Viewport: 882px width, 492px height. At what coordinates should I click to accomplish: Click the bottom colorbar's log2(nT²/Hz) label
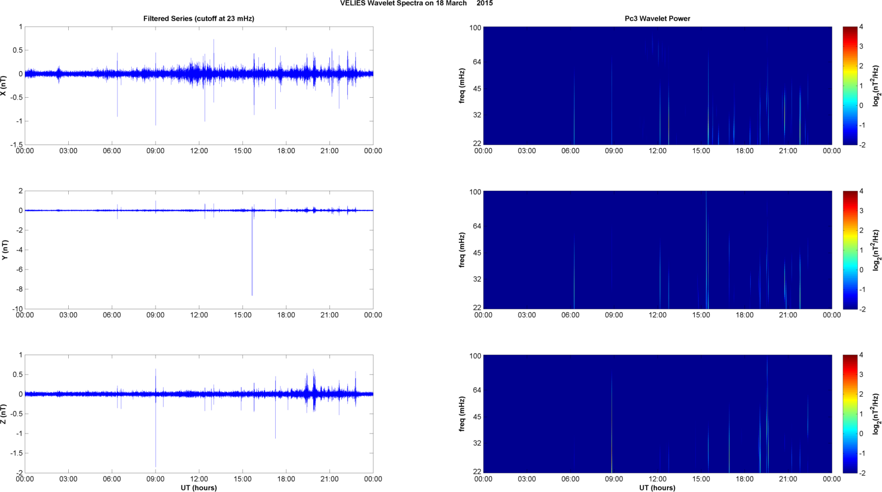[x=876, y=414]
